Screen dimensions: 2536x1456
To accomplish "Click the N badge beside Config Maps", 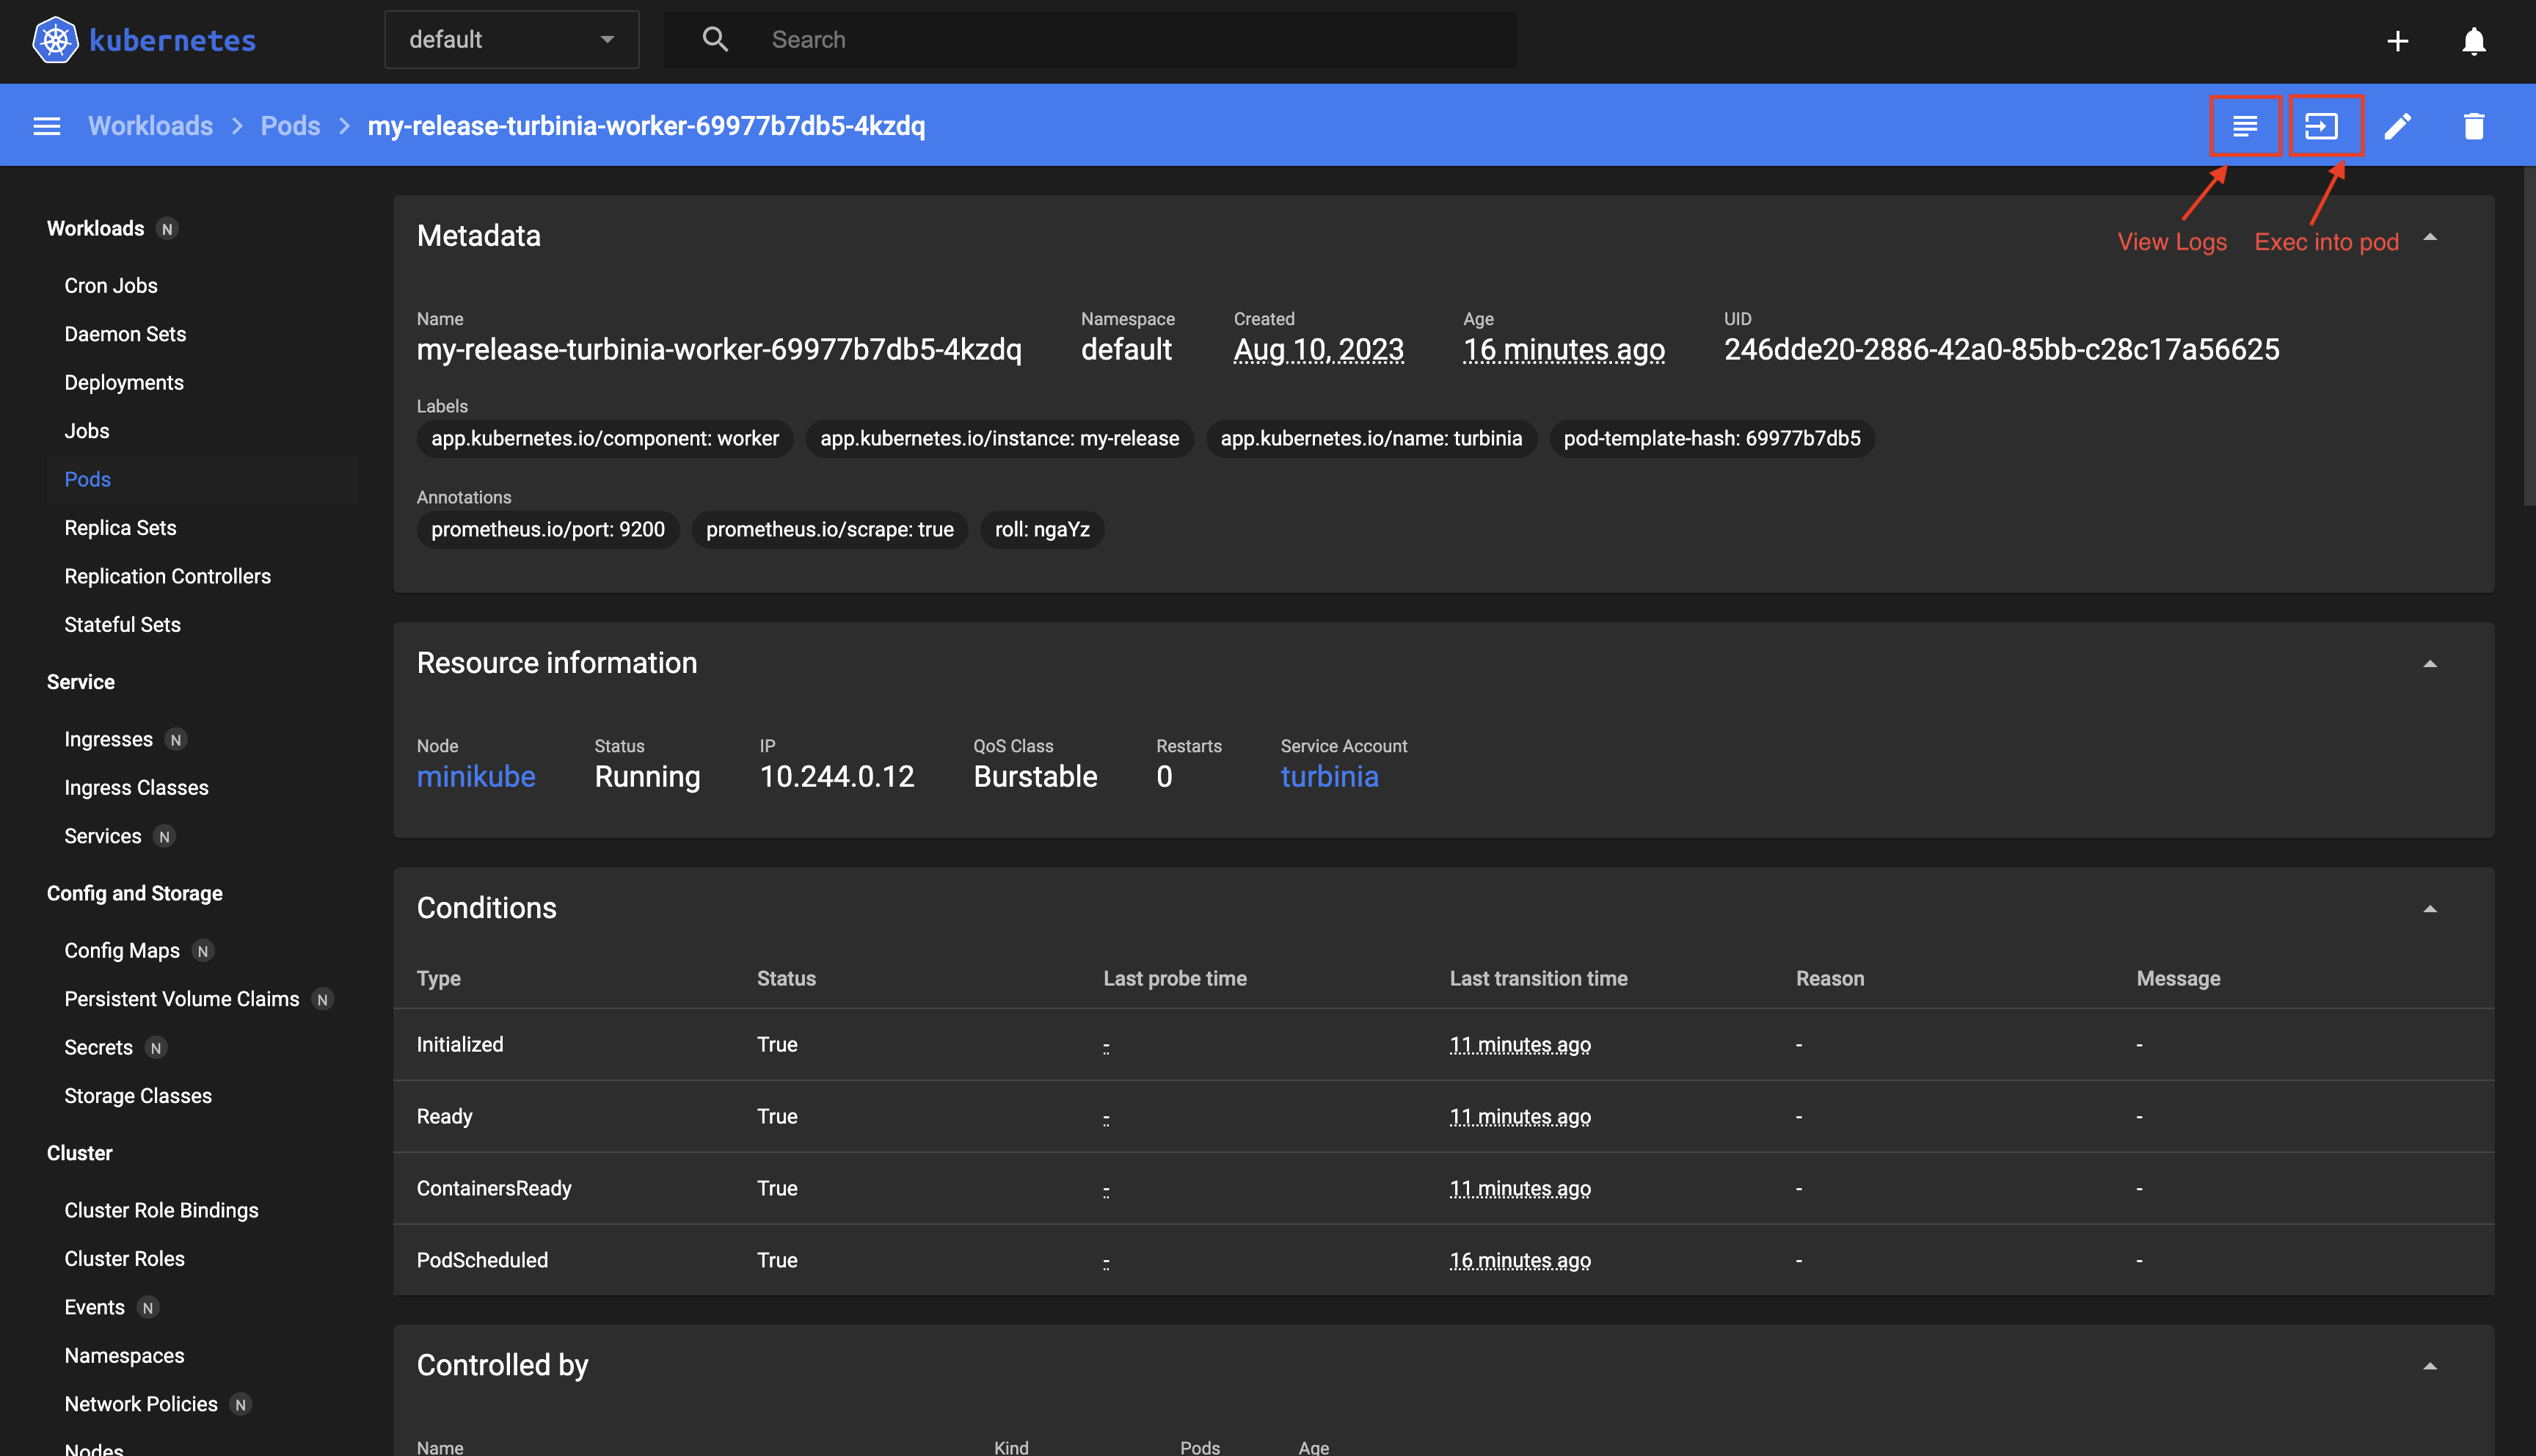I will 203,951.
